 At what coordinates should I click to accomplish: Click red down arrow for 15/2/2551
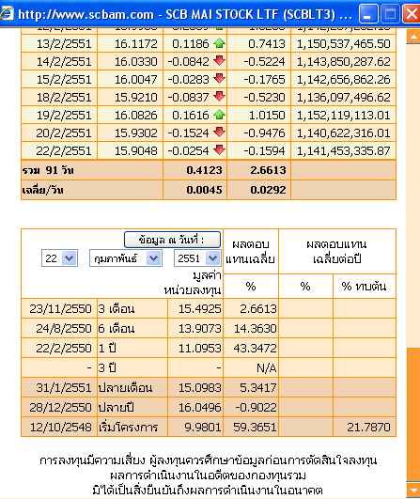pyautogui.click(x=219, y=78)
